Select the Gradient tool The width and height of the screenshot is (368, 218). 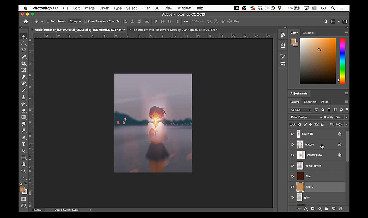coord(23,117)
